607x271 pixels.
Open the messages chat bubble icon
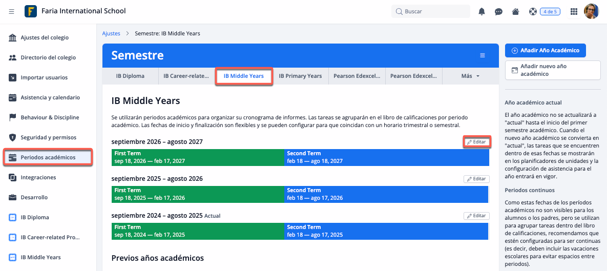pyautogui.click(x=498, y=11)
